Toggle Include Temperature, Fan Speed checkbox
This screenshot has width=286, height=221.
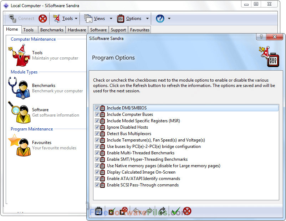click(x=97, y=140)
